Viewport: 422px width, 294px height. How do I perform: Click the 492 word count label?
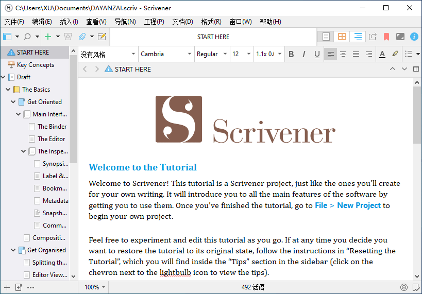coord(252,287)
